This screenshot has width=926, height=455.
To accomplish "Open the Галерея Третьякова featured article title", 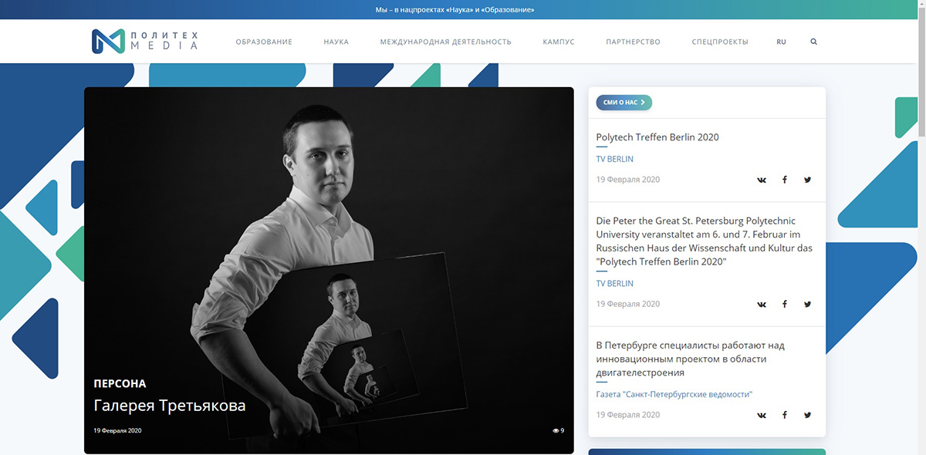I will tap(170, 406).
